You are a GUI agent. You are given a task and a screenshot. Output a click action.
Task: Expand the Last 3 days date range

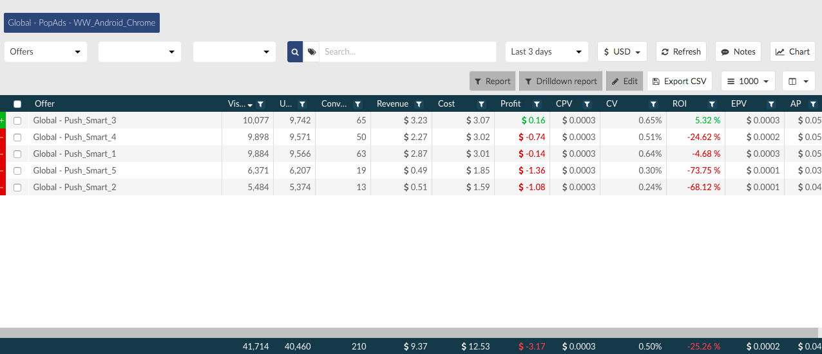pos(546,52)
